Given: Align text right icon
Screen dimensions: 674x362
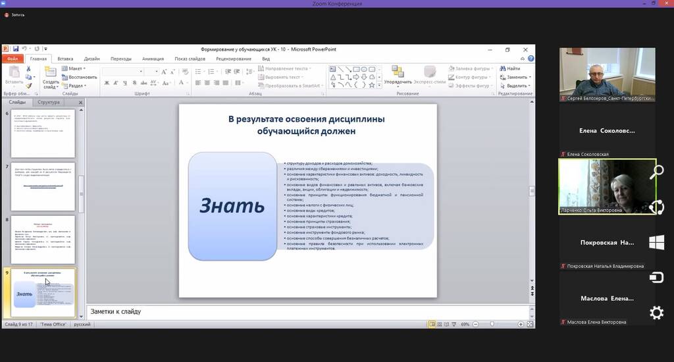Looking at the screenshot, I should 216,82.
